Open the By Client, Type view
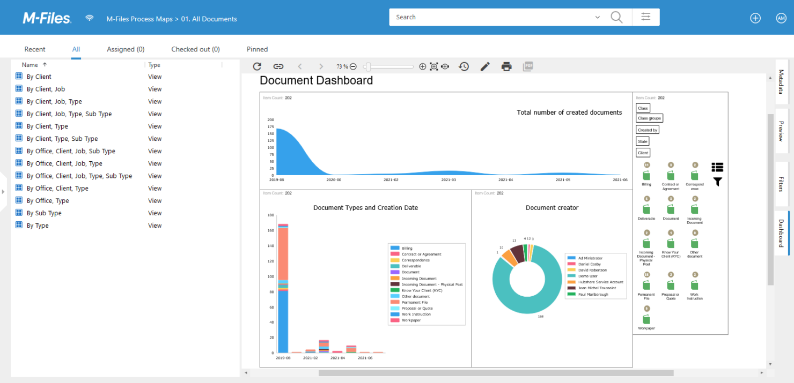The width and height of the screenshot is (794, 383). 48,126
